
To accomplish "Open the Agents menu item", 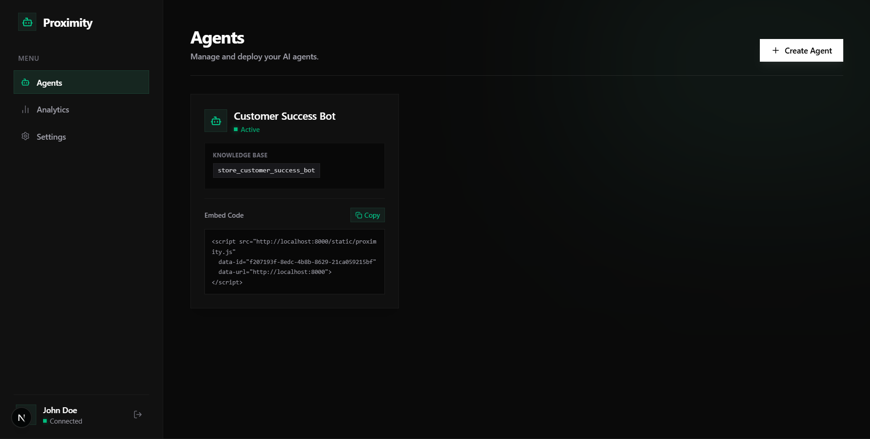I will (x=81, y=82).
